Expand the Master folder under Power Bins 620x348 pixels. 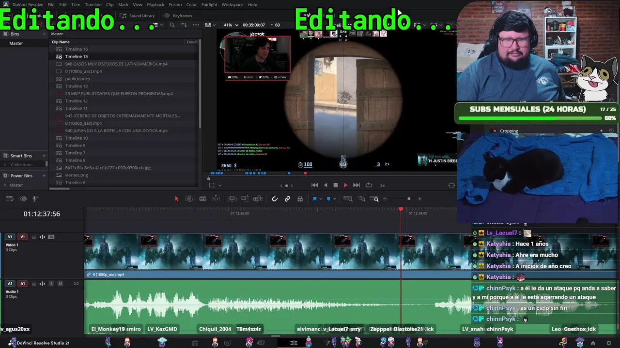(x=5, y=185)
